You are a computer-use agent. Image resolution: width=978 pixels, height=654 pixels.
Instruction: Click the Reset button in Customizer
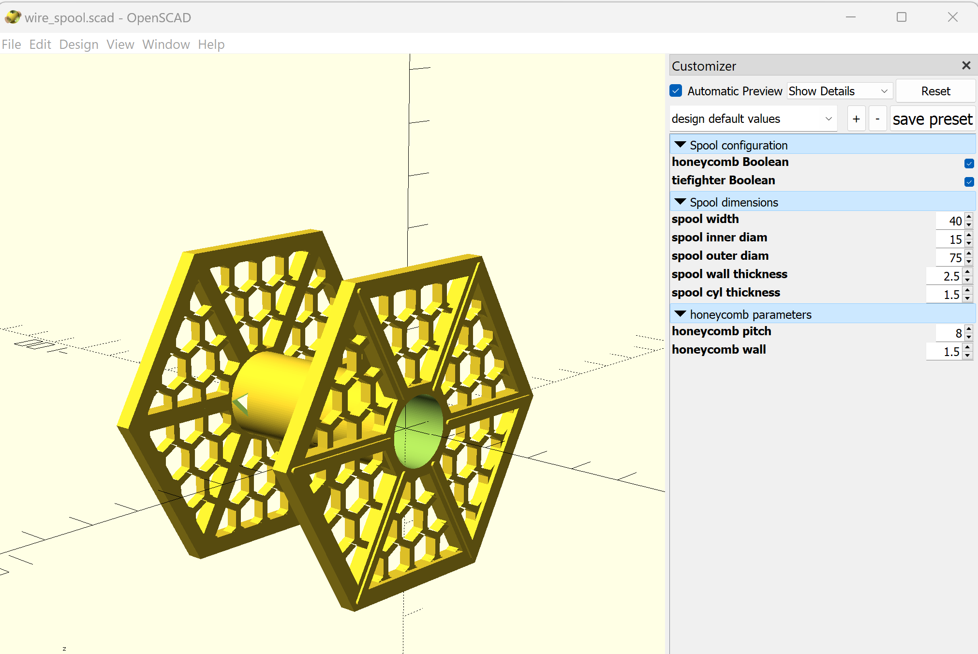935,90
